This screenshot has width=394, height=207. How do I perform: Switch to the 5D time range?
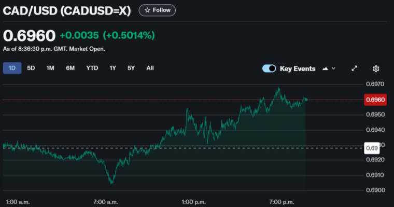(31, 68)
